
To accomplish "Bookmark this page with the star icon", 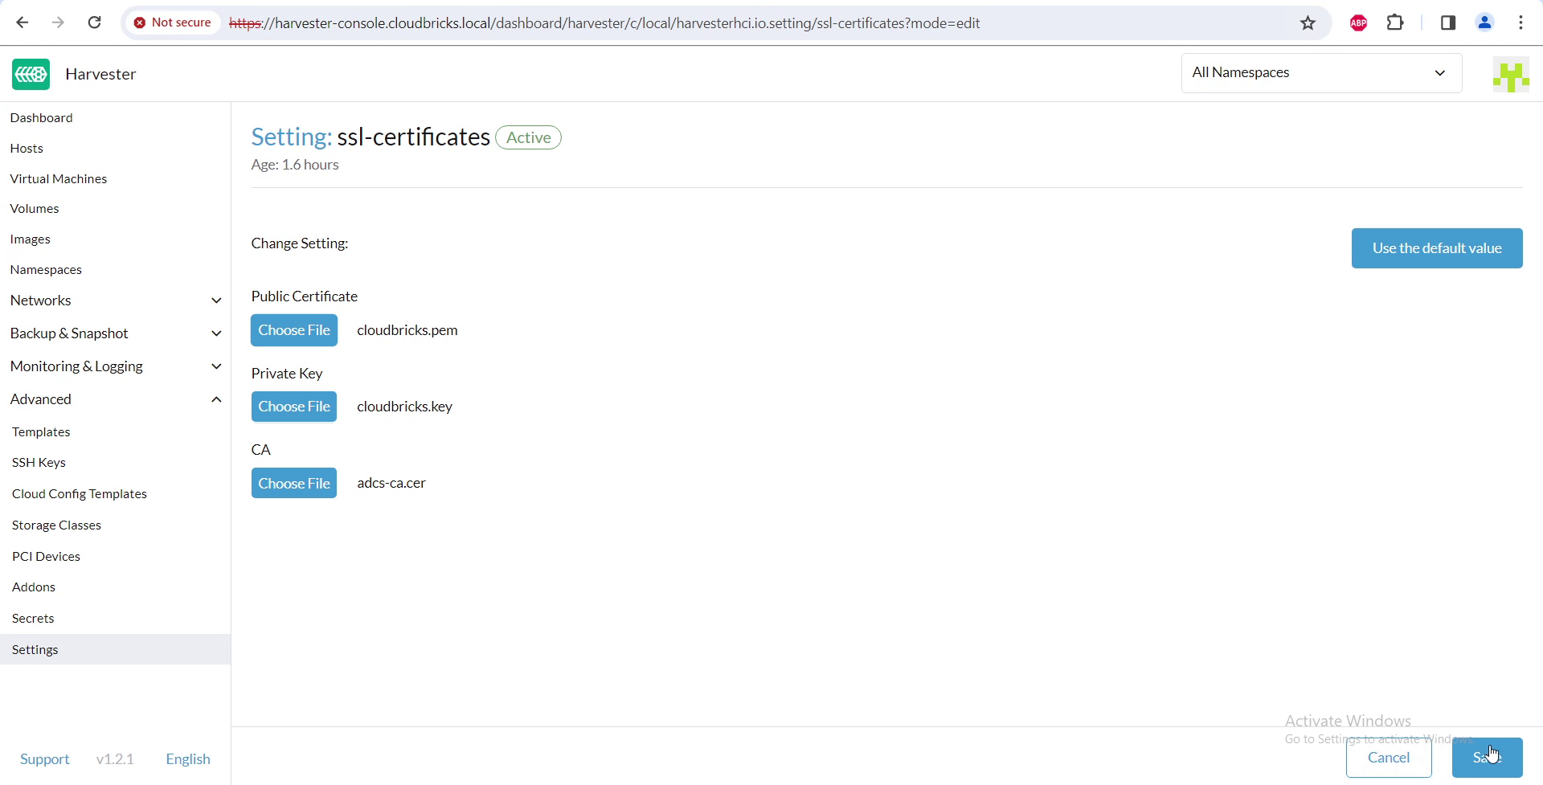I will pos(1308,22).
